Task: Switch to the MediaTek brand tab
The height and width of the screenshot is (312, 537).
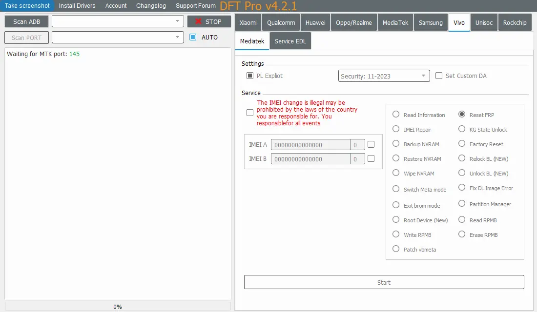Action: (x=395, y=22)
